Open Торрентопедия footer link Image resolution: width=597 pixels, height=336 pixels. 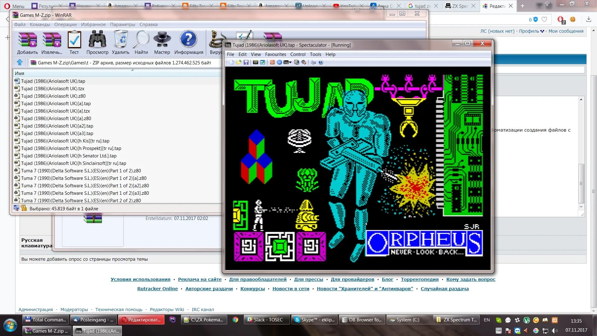pyautogui.click(x=420, y=279)
